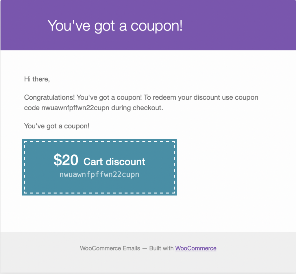Click the "You've got a coupon!" header title
The width and height of the screenshot is (296, 274).
[115, 26]
